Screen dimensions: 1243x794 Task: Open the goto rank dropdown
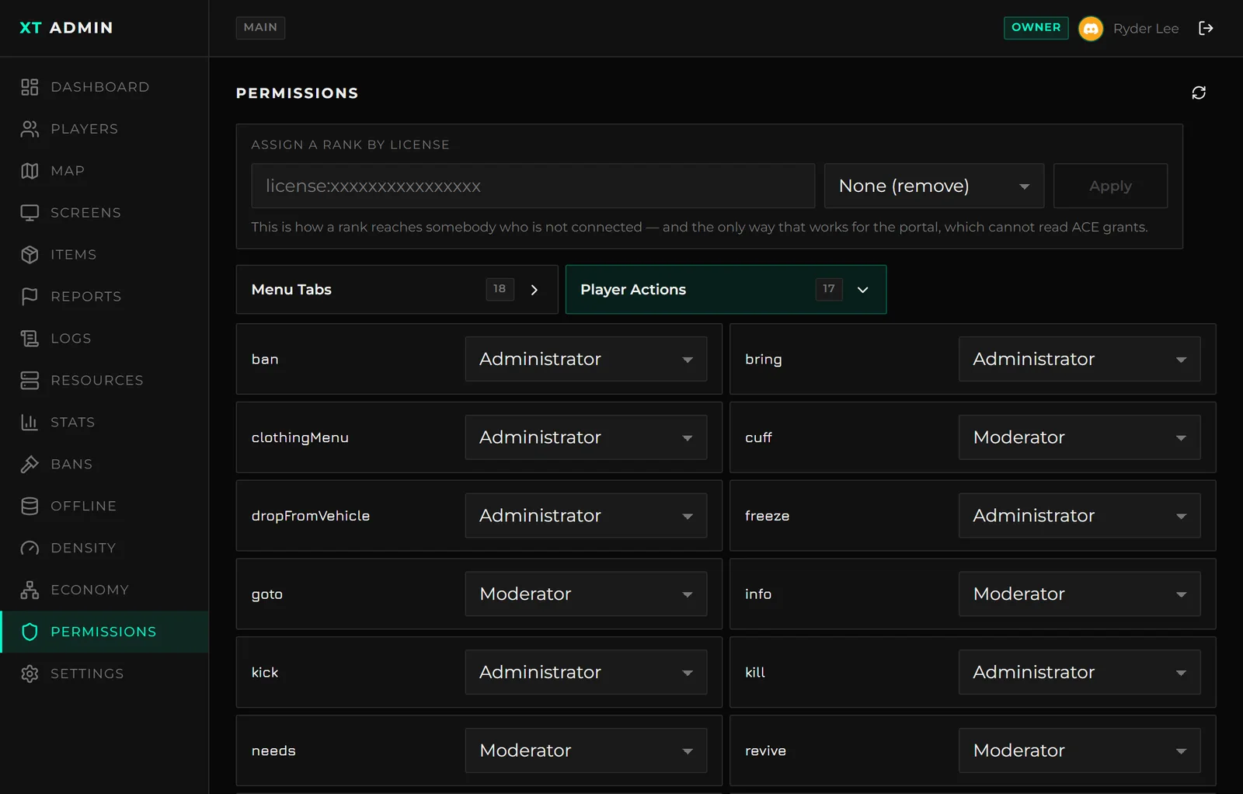point(586,594)
